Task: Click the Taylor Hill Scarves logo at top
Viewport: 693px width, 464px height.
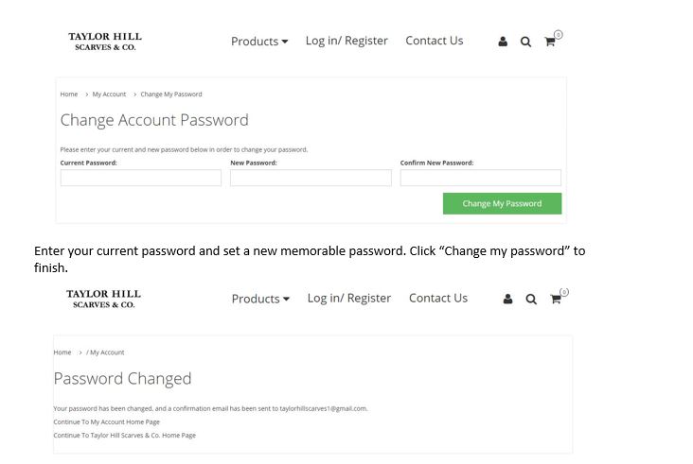Action: coord(105,42)
